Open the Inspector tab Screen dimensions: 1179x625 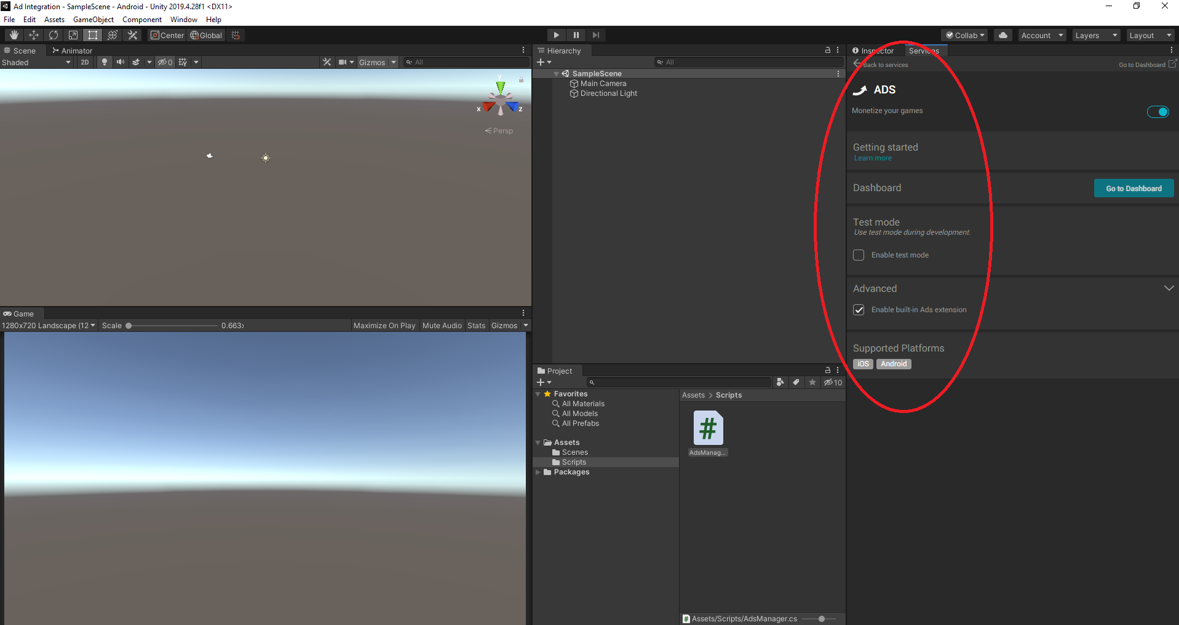873,50
